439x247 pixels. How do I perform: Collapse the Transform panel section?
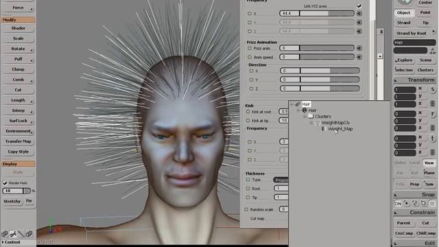[x=396, y=80]
